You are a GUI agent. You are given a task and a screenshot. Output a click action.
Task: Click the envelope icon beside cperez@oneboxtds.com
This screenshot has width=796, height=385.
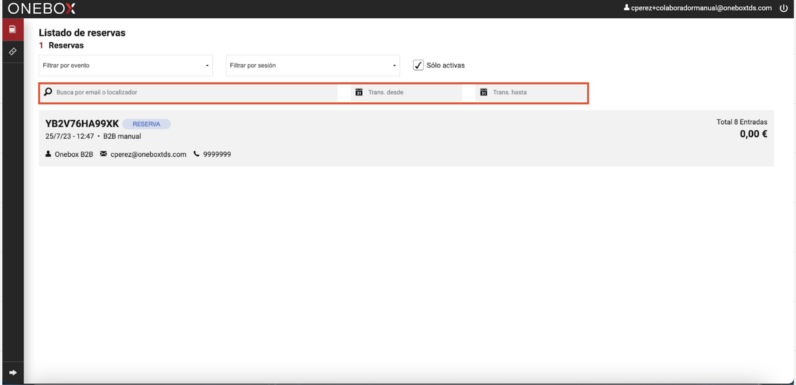tap(103, 154)
